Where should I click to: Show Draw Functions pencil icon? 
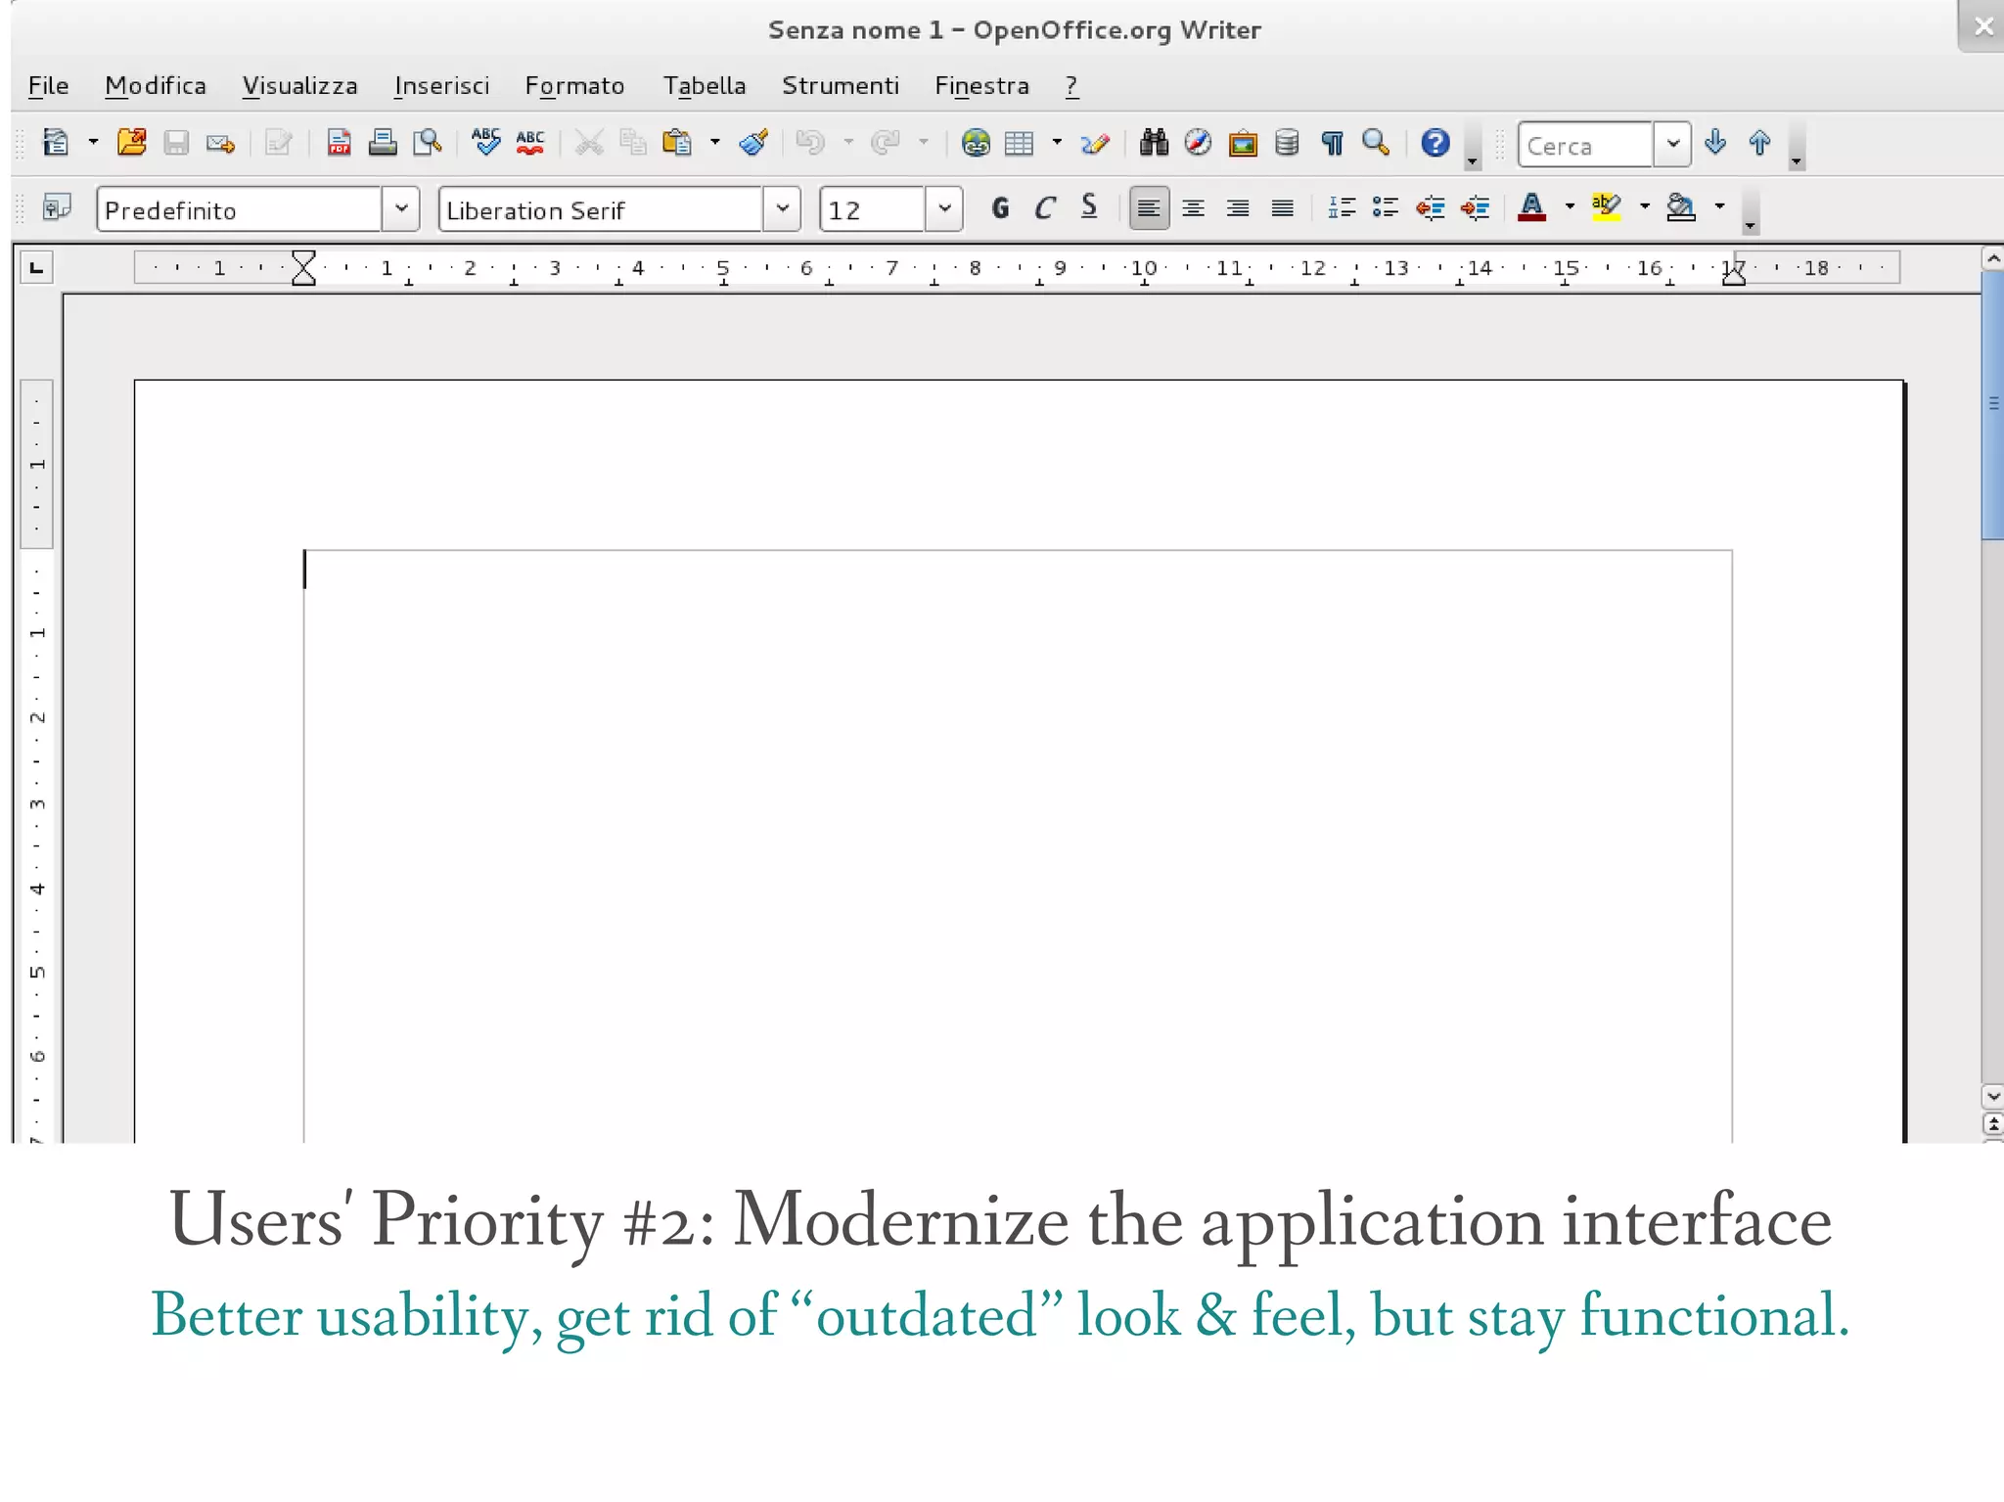click(x=1095, y=144)
